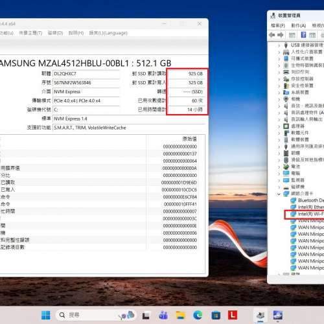Click the USB 連接器管理 plug icon

286,45
